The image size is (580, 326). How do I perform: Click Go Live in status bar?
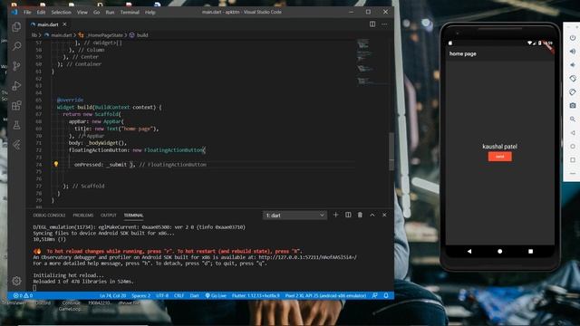tap(216, 296)
